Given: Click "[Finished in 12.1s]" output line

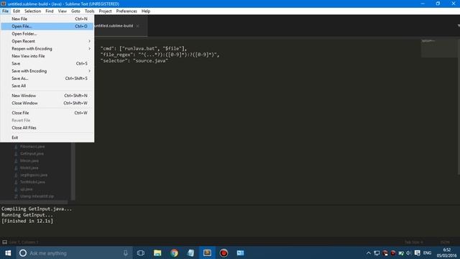Looking at the screenshot, I should [x=27, y=221].
